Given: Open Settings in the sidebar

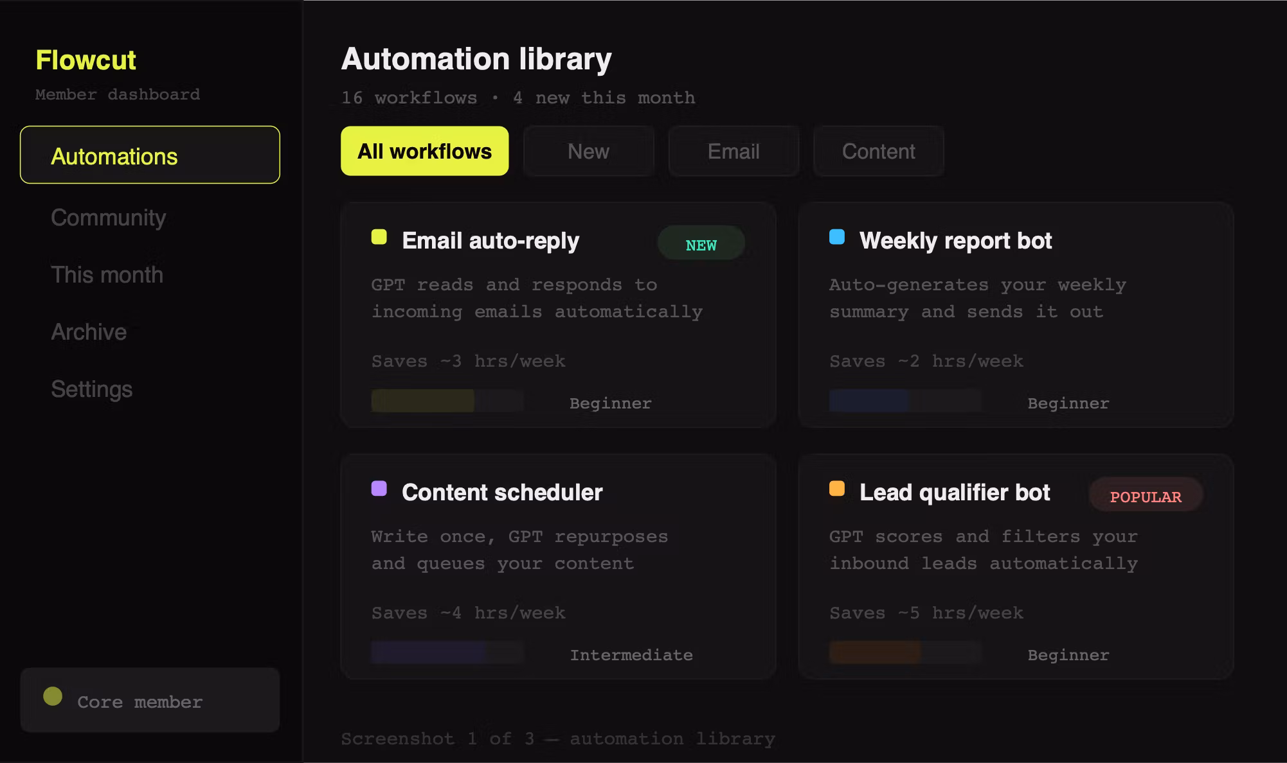Looking at the screenshot, I should pyautogui.click(x=92, y=389).
